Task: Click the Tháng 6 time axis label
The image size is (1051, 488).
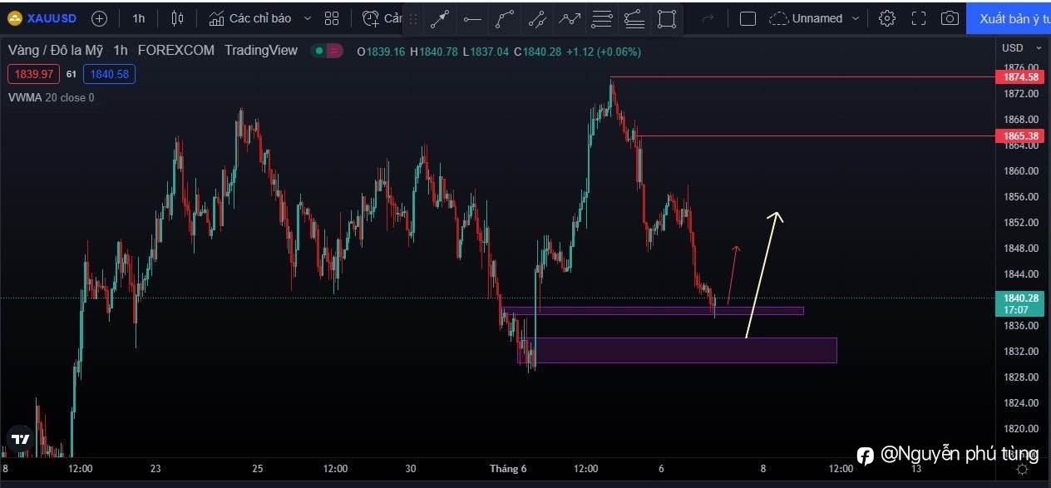Action: coord(508,469)
